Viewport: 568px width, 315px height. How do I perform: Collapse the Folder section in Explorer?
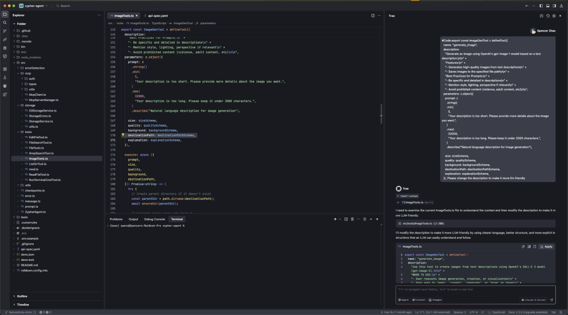click(14, 24)
